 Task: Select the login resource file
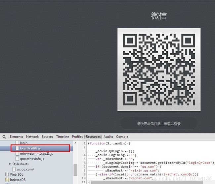tap(23, 143)
